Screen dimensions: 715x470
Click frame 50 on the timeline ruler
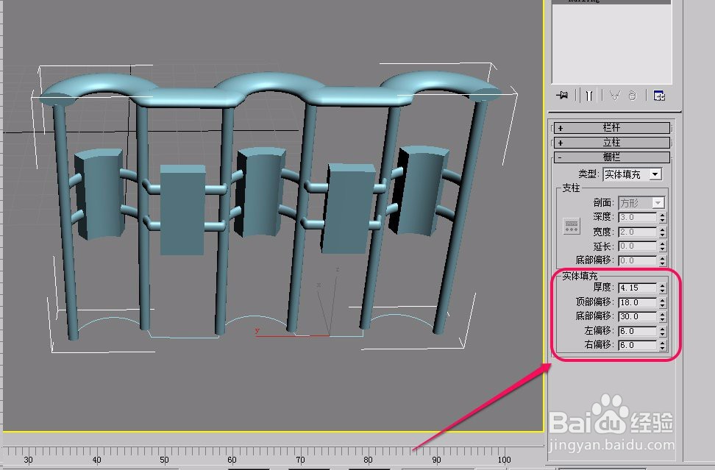point(164,460)
